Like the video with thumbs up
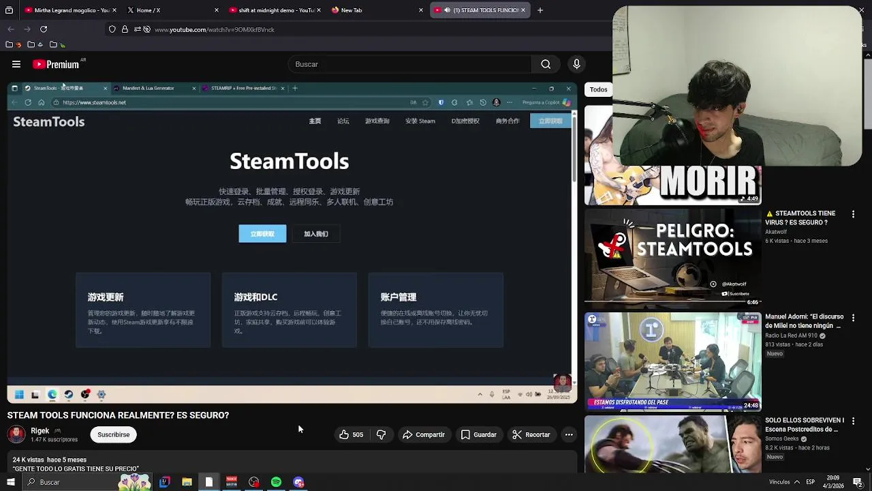This screenshot has height=491, width=872. click(x=351, y=434)
